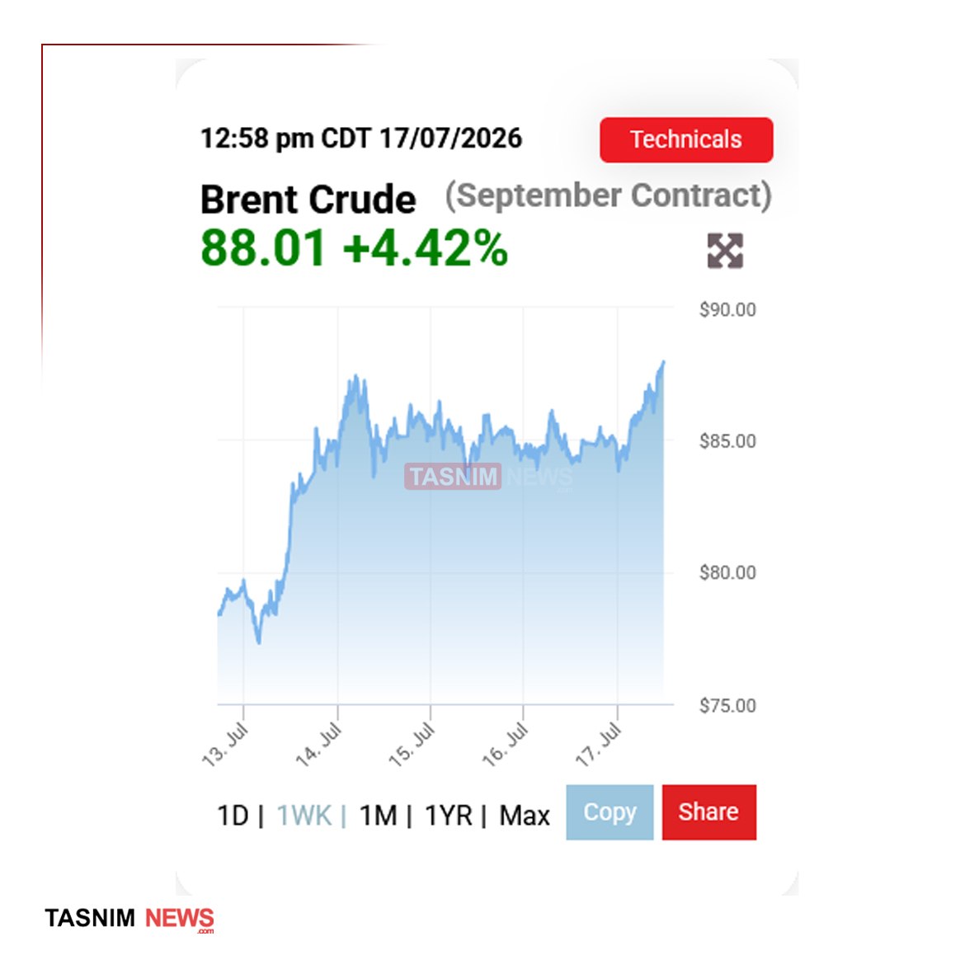Select the Max time range
Viewport: 974px width, 974px height.
(x=525, y=816)
